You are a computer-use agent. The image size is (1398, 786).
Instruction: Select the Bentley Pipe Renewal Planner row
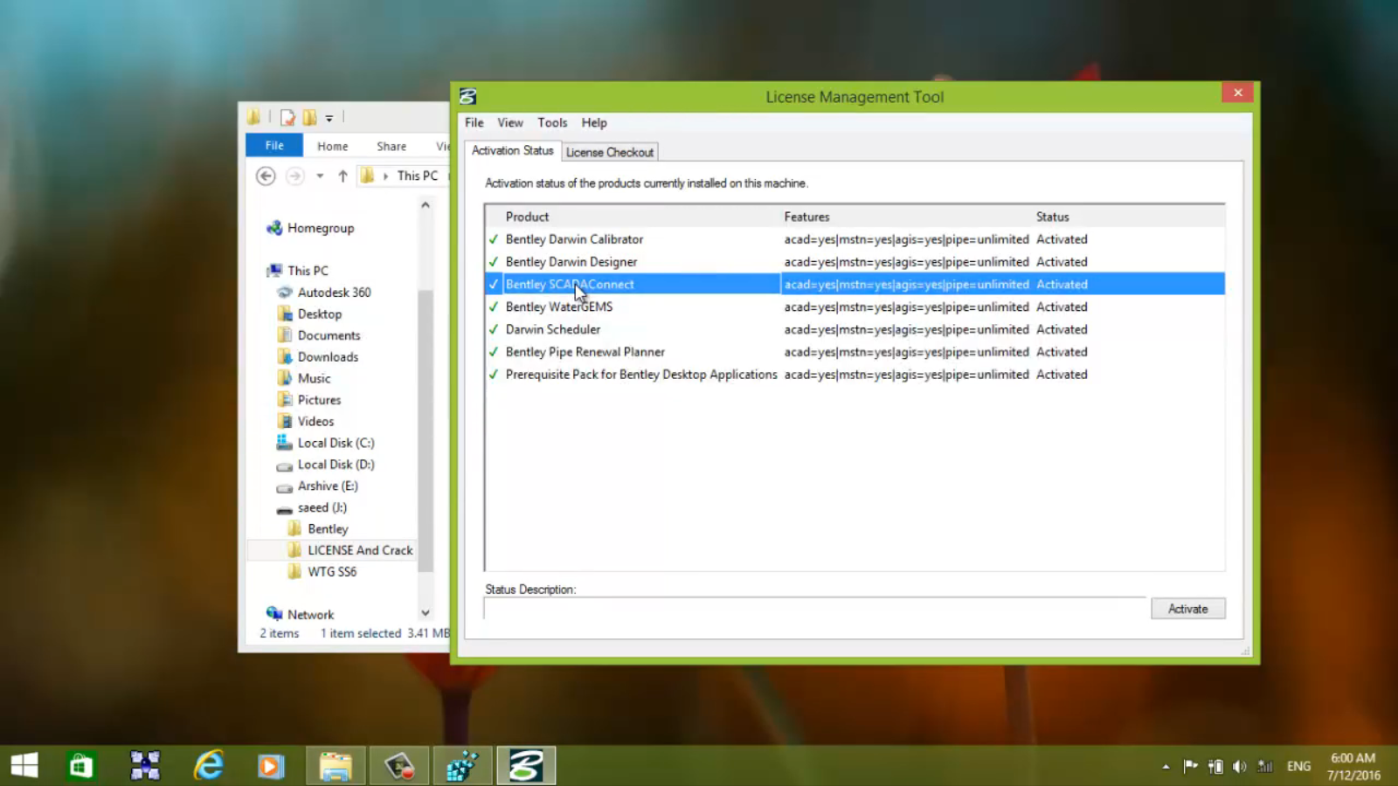coord(855,352)
